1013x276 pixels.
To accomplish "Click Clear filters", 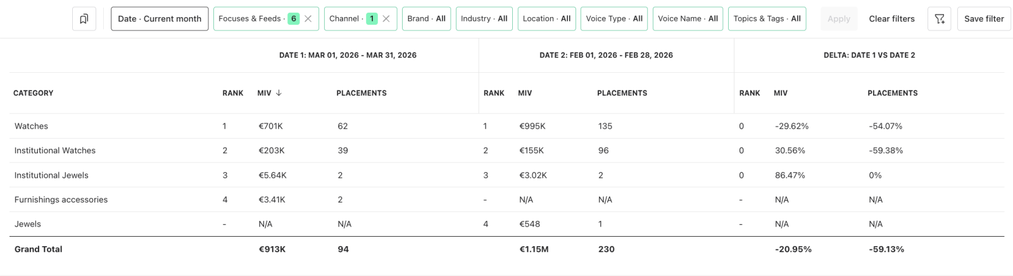I will tap(891, 19).
